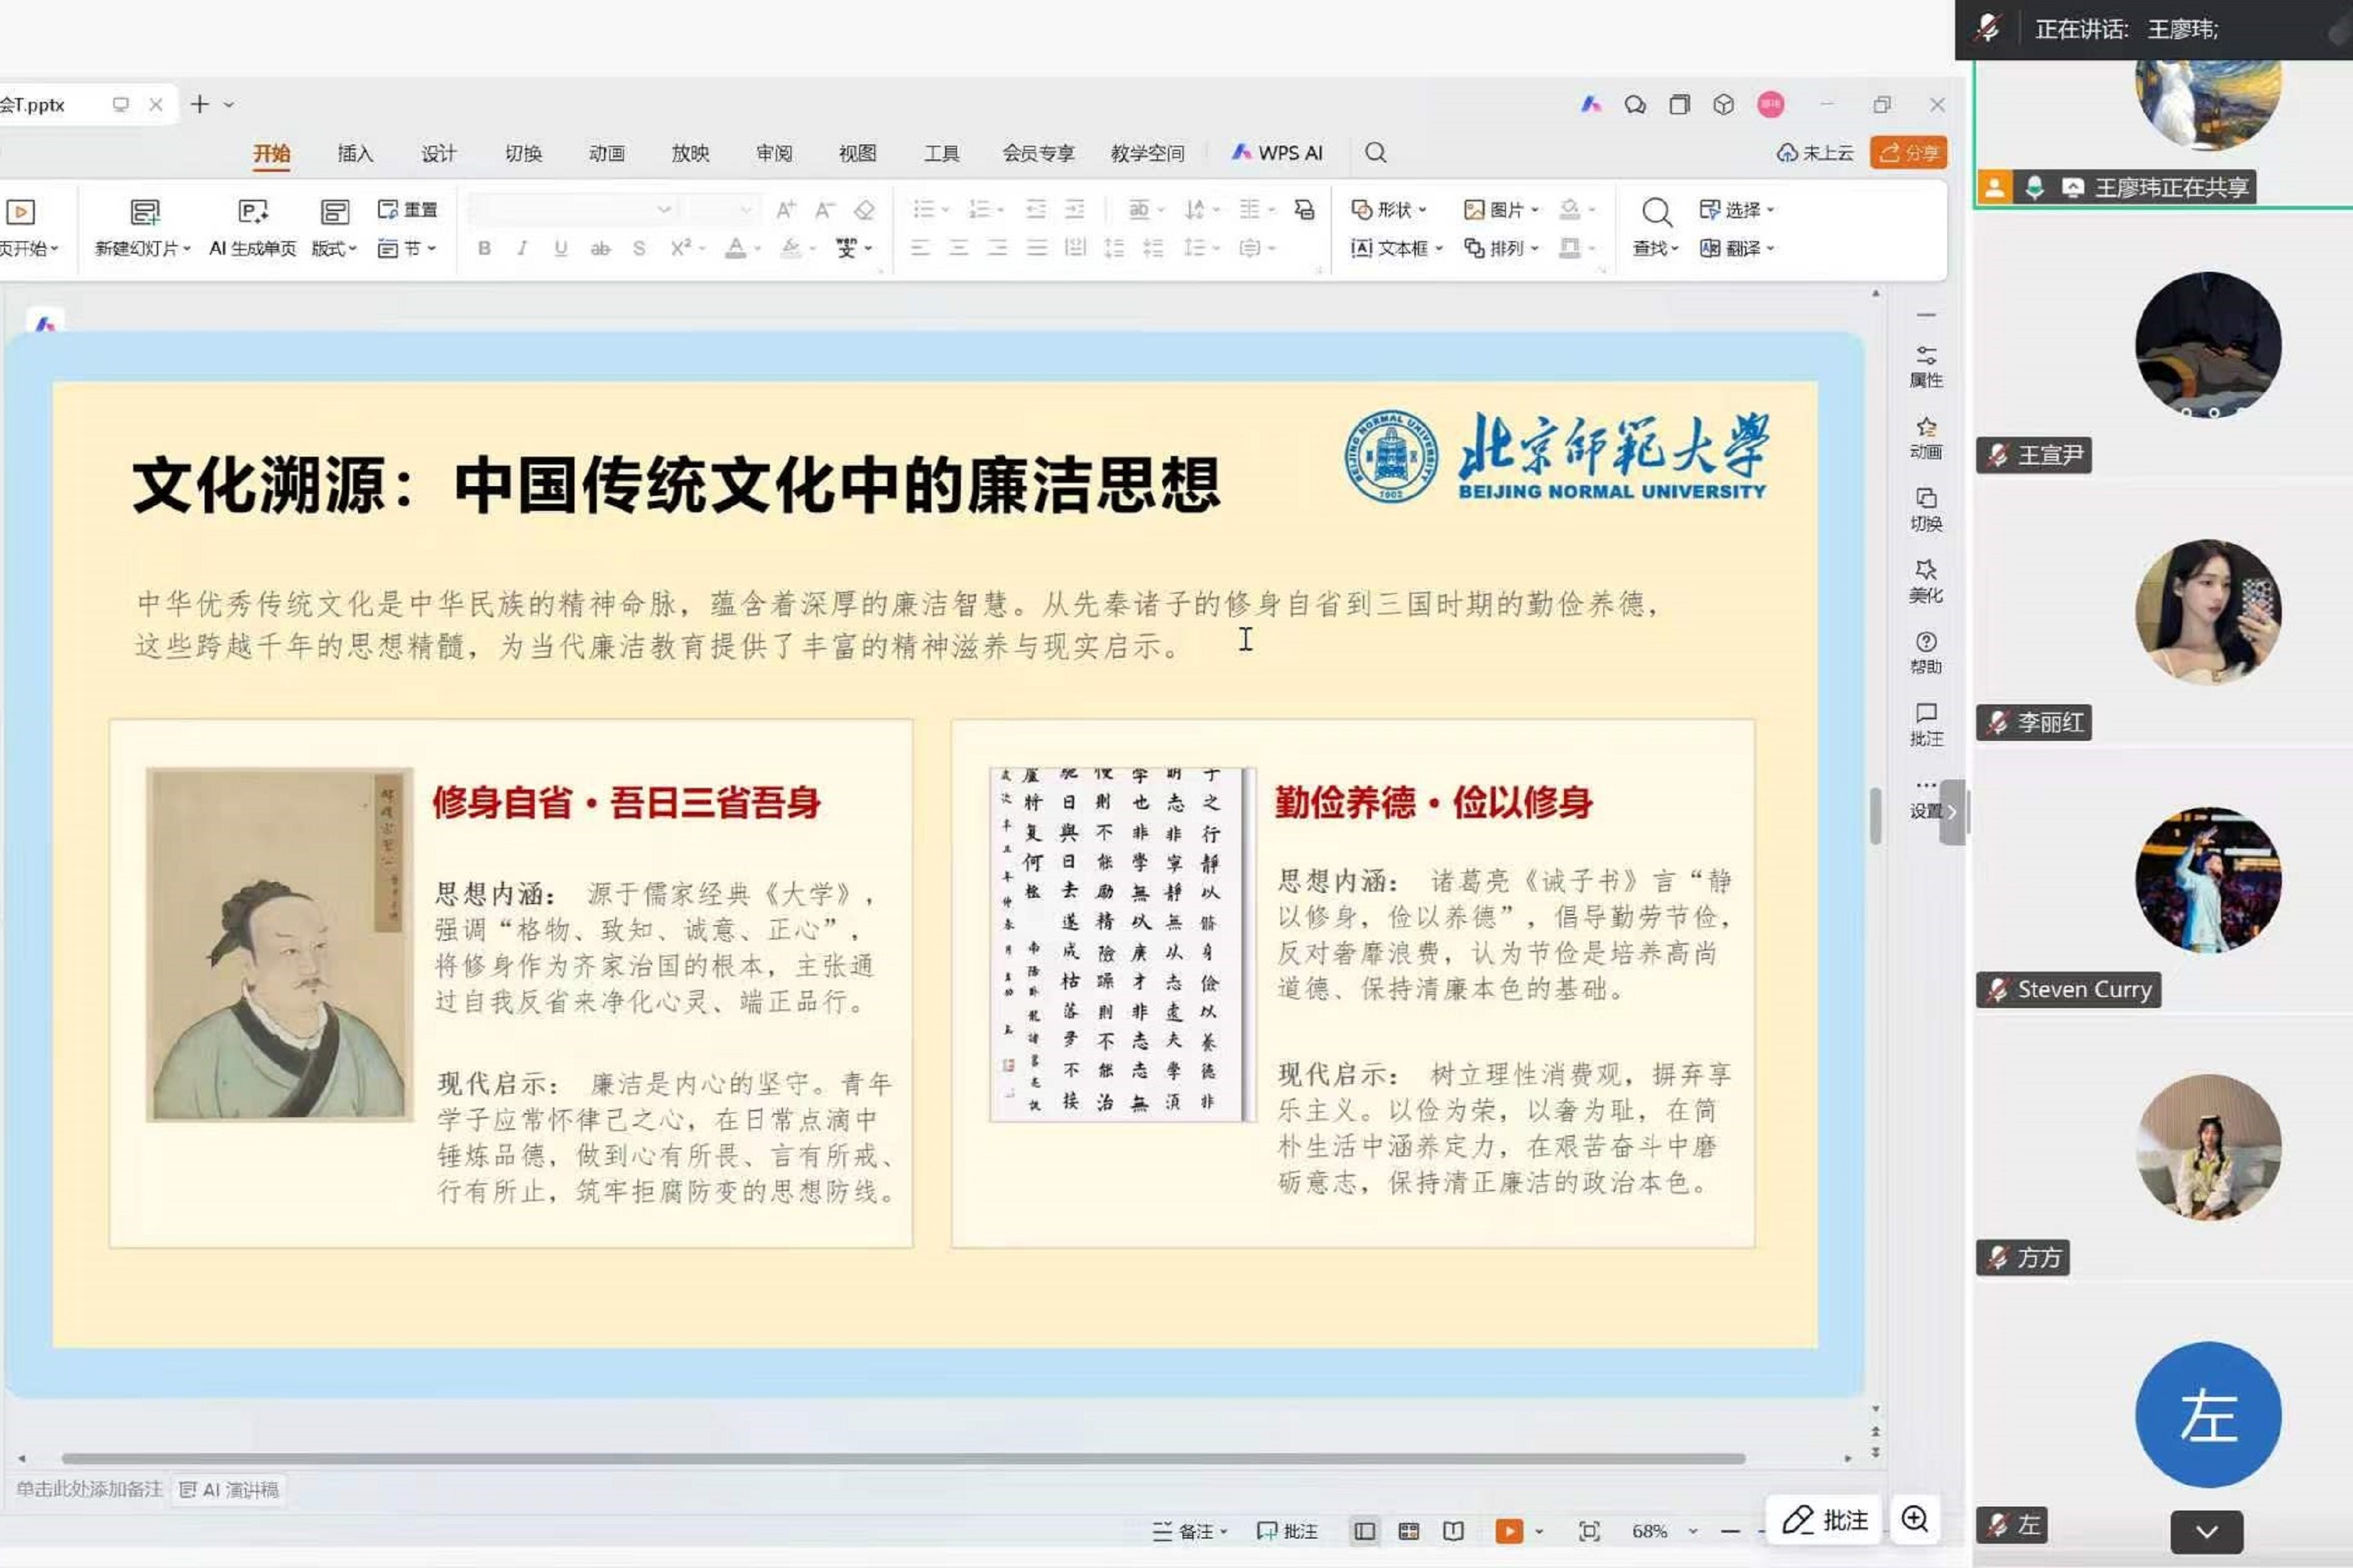
Task: Open the Shapes (形状) dropdown
Action: click(1388, 209)
